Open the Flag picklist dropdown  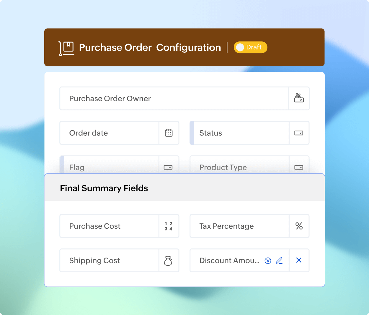coord(168,167)
